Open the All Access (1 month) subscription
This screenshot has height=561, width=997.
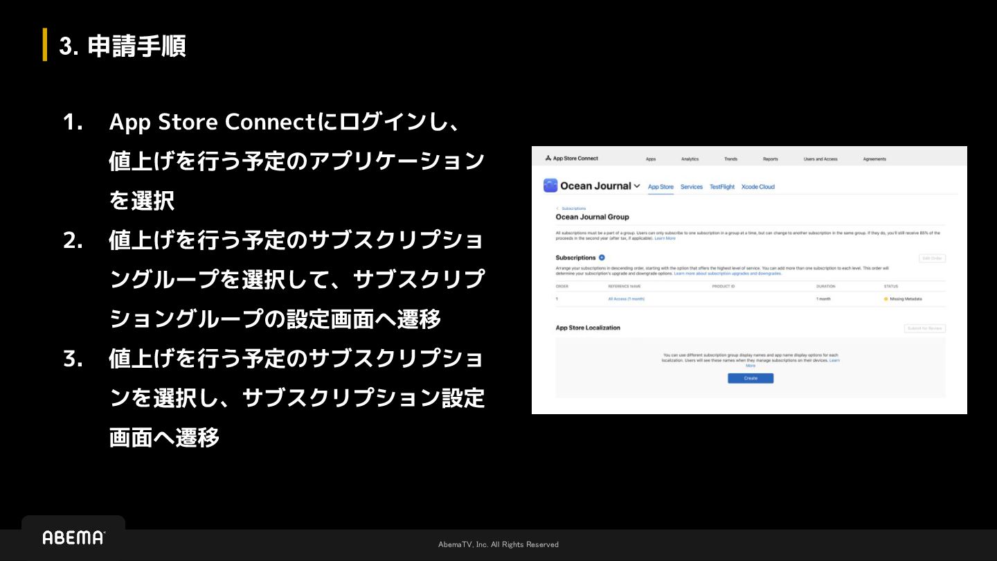(x=627, y=299)
